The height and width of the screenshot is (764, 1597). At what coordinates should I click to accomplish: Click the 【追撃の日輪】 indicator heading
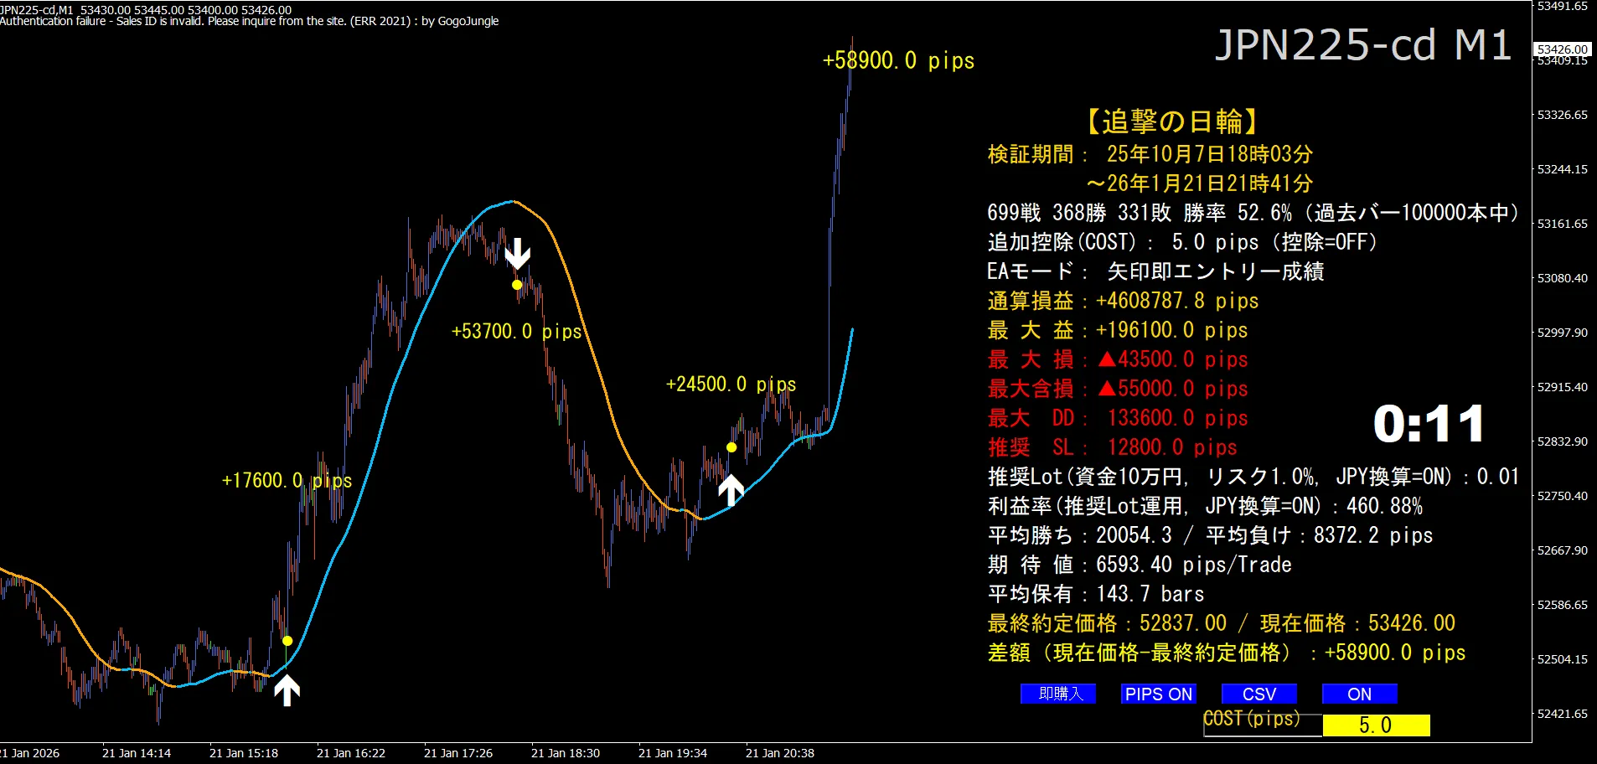coord(1172,121)
